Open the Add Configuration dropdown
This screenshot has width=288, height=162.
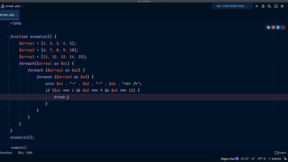click(x=232, y=6)
